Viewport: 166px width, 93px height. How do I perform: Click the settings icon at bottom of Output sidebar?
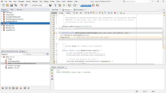coord(52,79)
